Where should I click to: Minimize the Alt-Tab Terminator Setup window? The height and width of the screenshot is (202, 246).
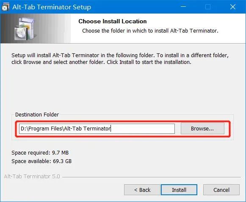pyautogui.click(x=183, y=7)
